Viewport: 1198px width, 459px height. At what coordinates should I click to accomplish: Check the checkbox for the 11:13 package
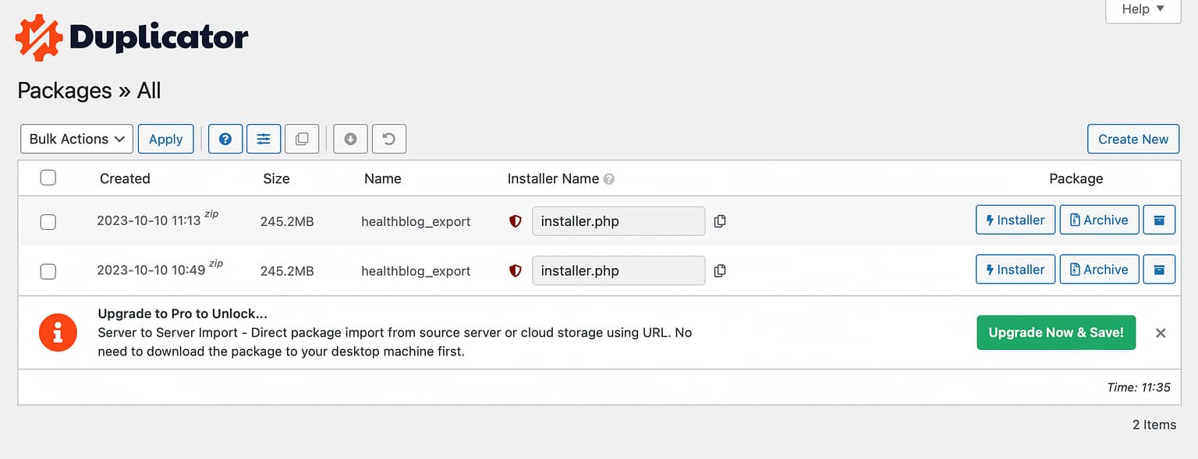point(48,221)
